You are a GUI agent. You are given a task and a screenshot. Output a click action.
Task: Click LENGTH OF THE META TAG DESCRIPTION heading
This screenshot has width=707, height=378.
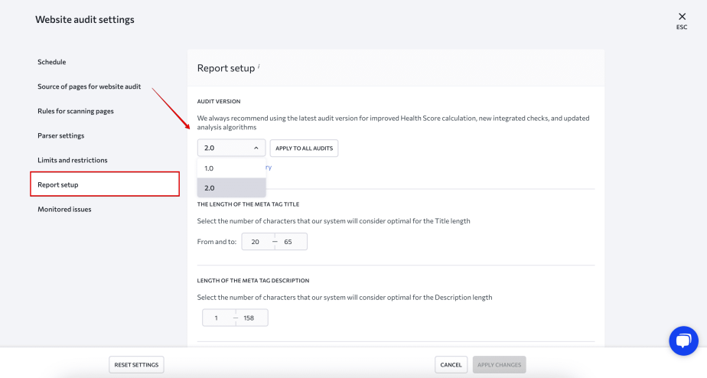pyautogui.click(x=253, y=281)
